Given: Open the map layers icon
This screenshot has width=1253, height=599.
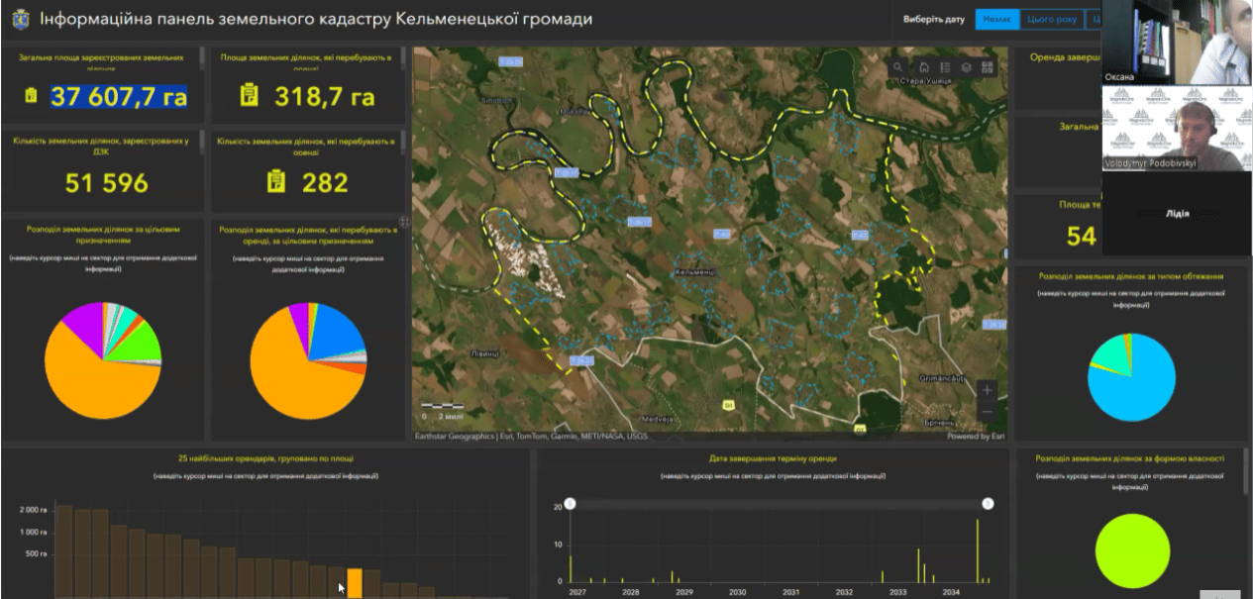Looking at the screenshot, I should tap(966, 67).
